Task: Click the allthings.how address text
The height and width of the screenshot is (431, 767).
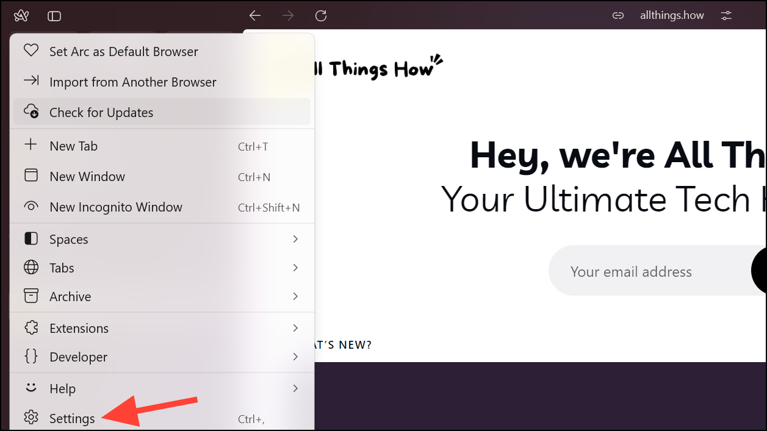Action: pyautogui.click(x=672, y=15)
